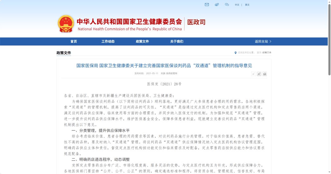This screenshot has height=174, width=331.
Task: Click breadcrumb 首页 link
Action: pyautogui.click(x=259, y=53)
